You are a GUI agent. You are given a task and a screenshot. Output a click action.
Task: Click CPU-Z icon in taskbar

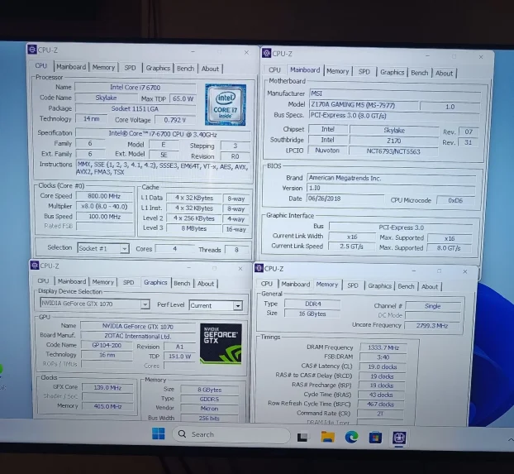click(399, 438)
